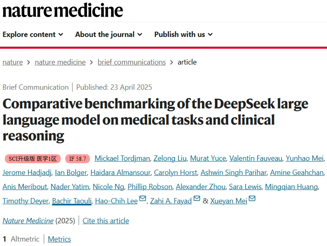
Task: Go to nature breadcrumb link
Action: (x=13, y=62)
